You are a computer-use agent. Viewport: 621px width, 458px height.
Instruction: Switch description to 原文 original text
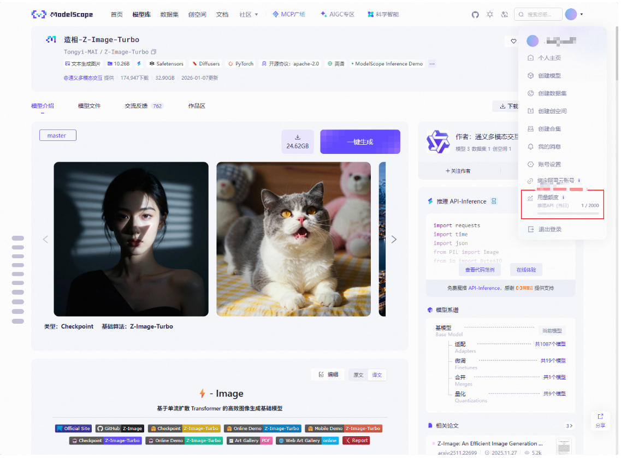(x=358, y=375)
